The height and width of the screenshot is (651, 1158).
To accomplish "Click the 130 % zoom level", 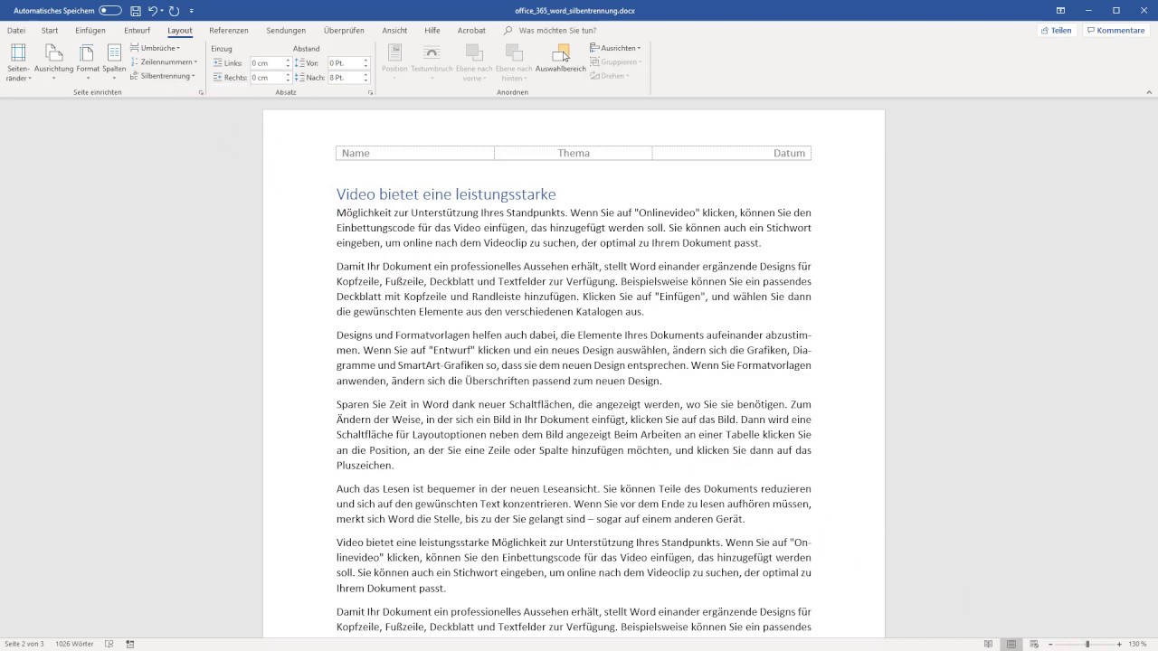I will click(x=1138, y=644).
